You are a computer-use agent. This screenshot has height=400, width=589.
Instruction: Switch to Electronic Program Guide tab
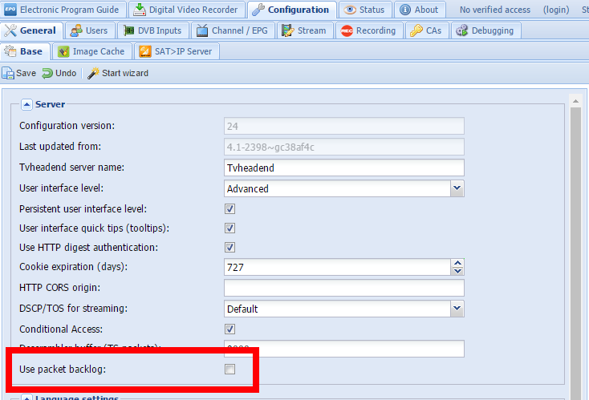click(x=10, y=10)
